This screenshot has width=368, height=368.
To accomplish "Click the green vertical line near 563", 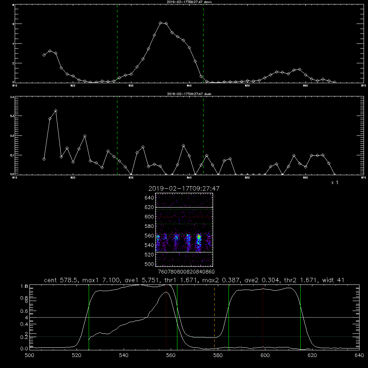I will 177,317.
